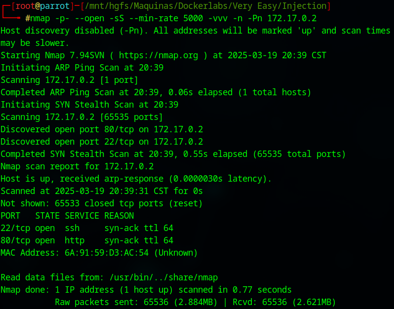Viewport: 394px width, 309px height.
Task: Place cursor on the nmap command text
Action: pos(39,18)
